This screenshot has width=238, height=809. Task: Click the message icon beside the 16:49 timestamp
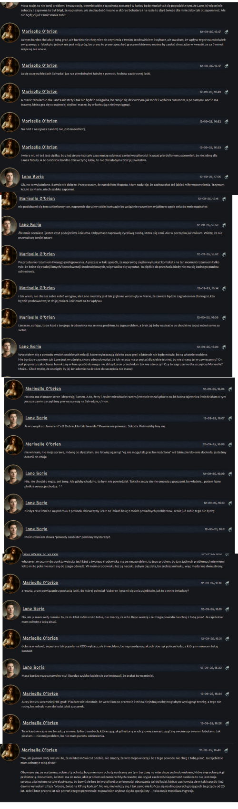226,92
